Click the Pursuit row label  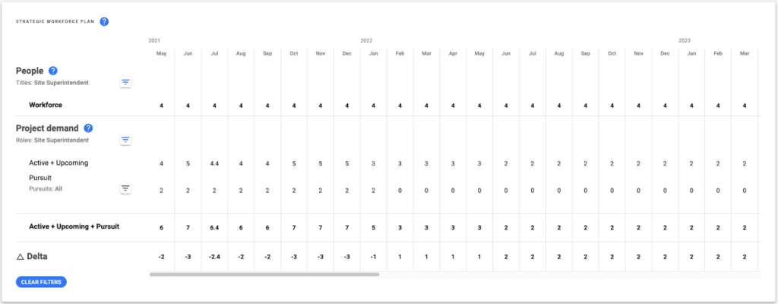(x=40, y=177)
